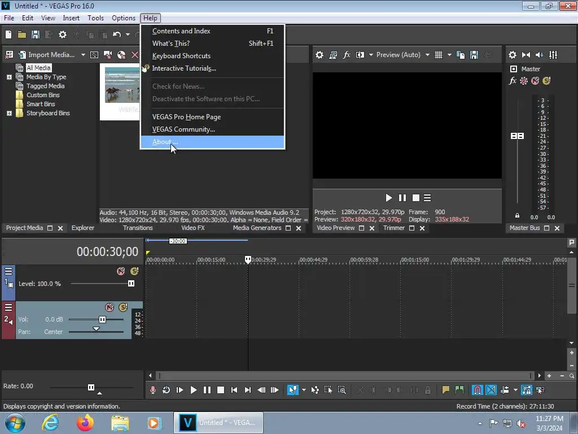Toggle preview on external monitor icon

(333, 55)
